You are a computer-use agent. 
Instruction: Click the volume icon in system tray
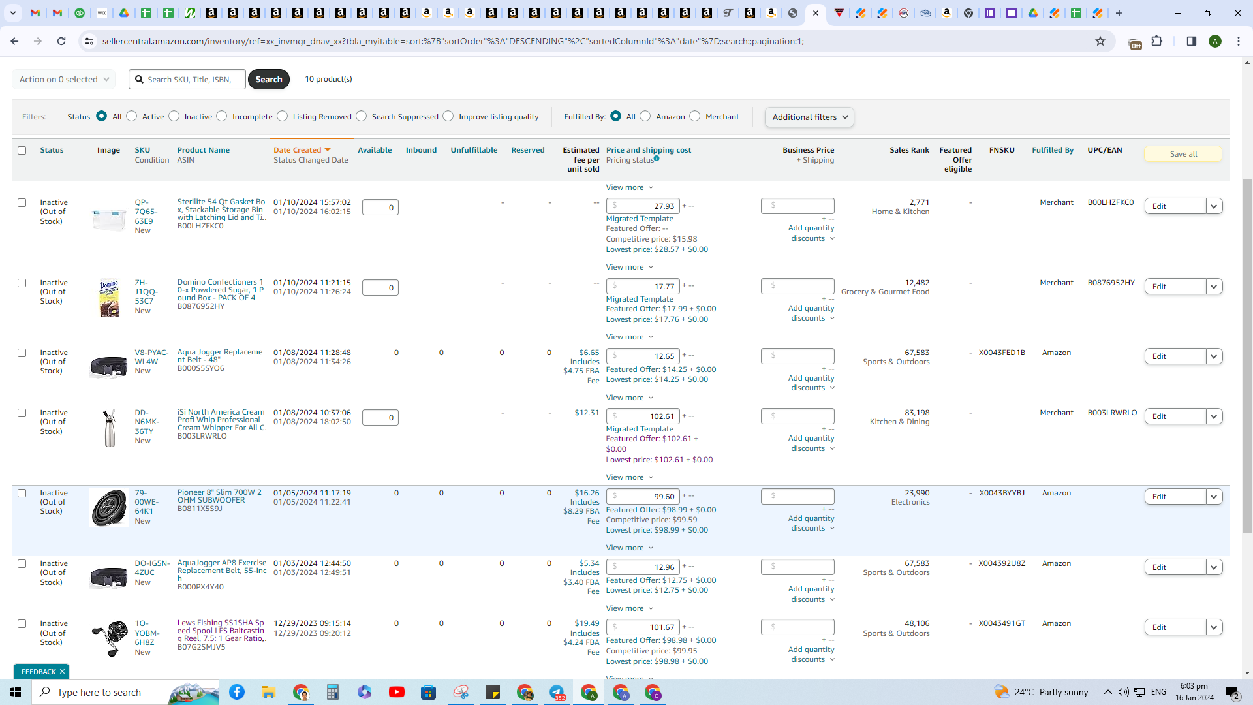click(x=1123, y=692)
